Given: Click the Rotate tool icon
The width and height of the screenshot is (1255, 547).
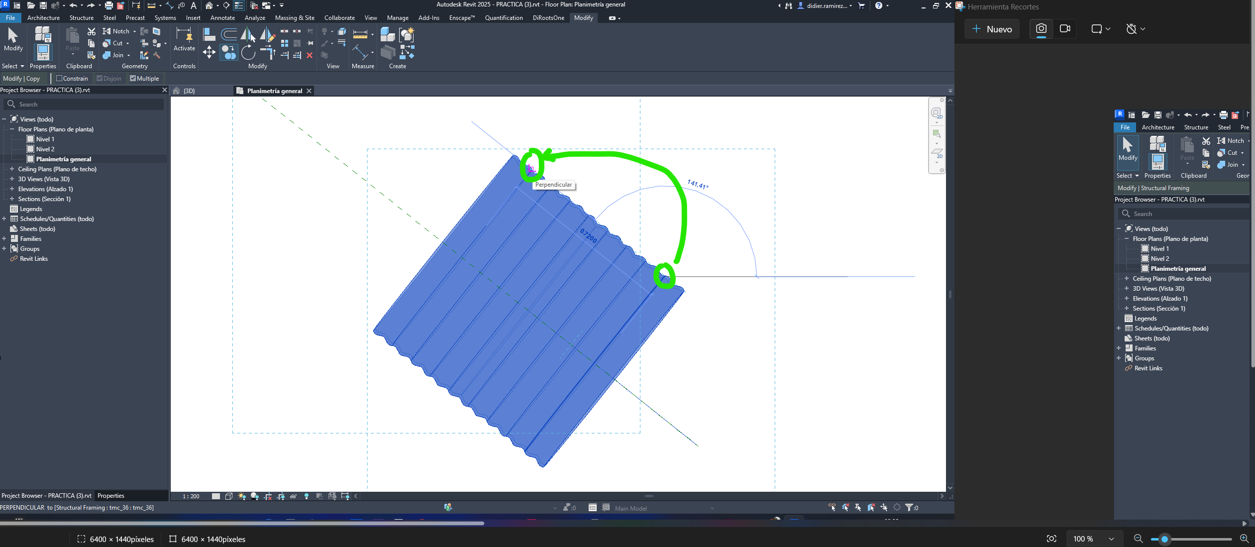Looking at the screenshot, I should coord(248,52).
